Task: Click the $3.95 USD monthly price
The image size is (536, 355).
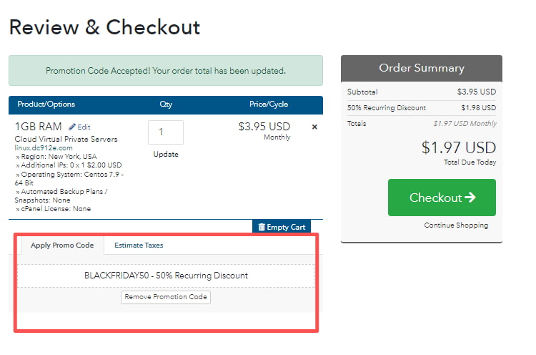Action: pos(264,127)
